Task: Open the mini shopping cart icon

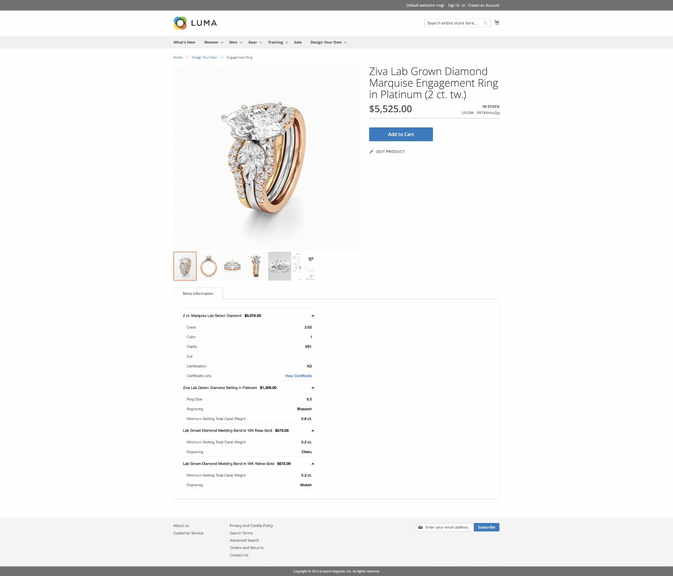Action: 497,22
